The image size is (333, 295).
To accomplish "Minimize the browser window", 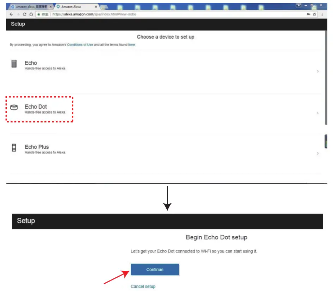I will (x=306, y=6).
